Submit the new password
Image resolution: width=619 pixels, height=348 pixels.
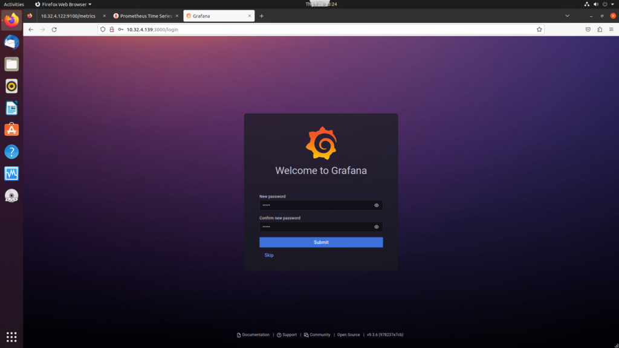[x=321, y=242]
